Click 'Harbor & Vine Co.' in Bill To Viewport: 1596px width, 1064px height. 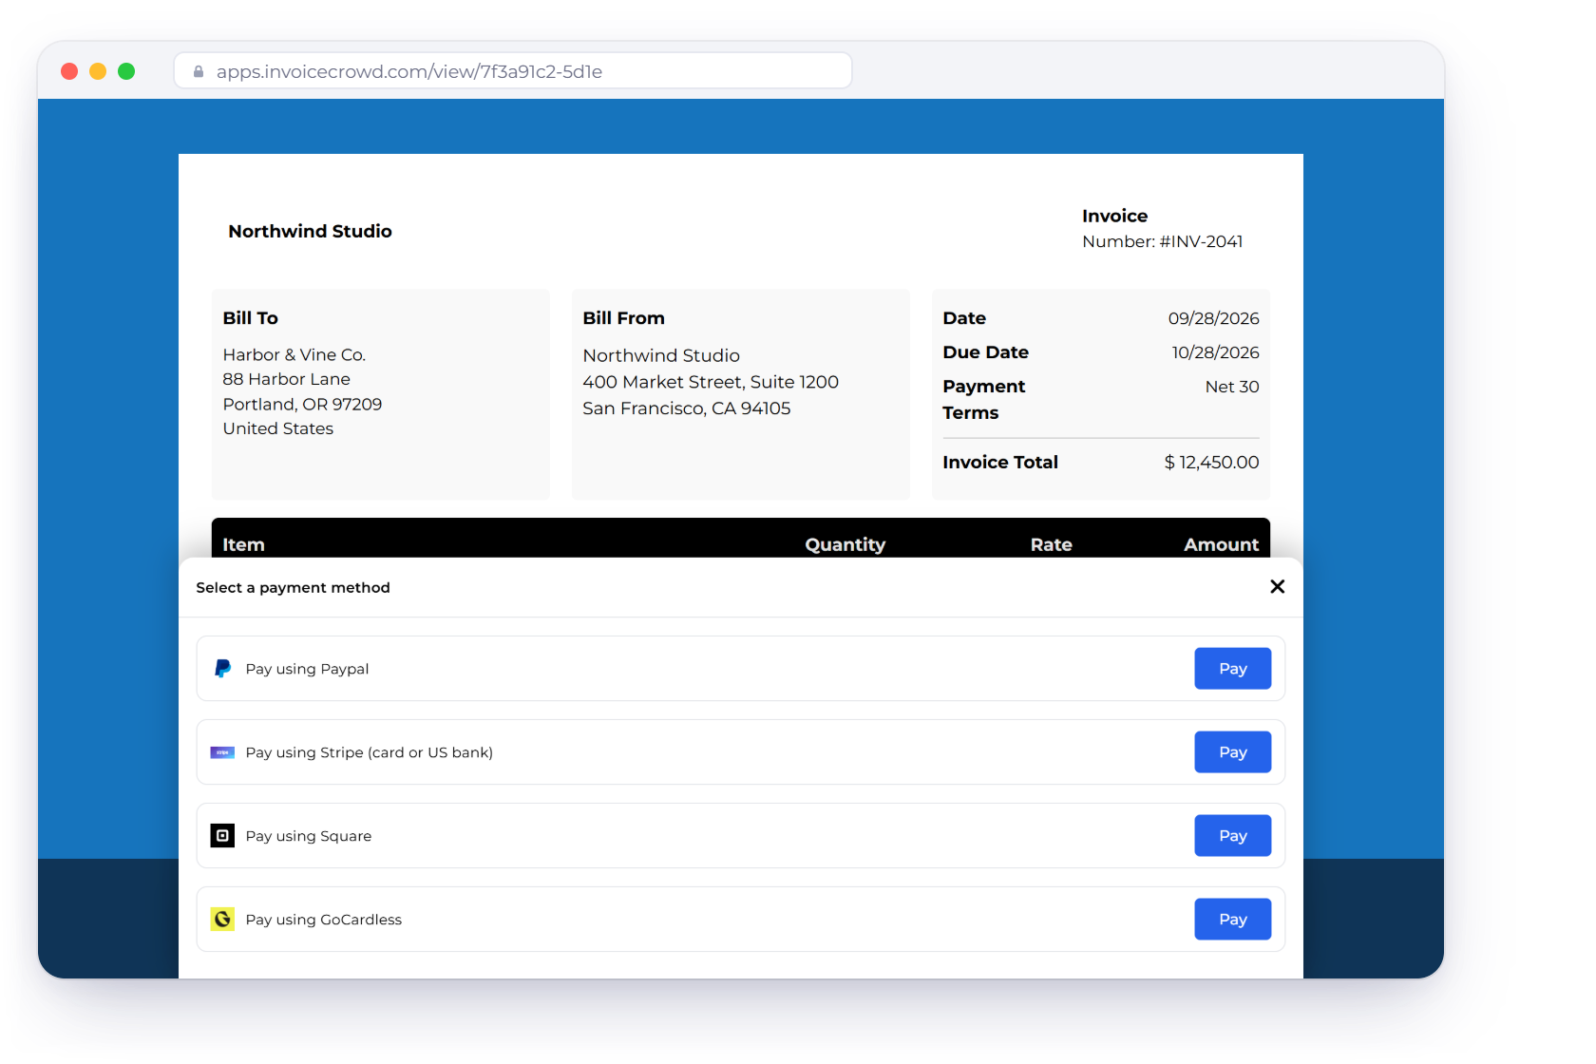(x=294, y=354)
